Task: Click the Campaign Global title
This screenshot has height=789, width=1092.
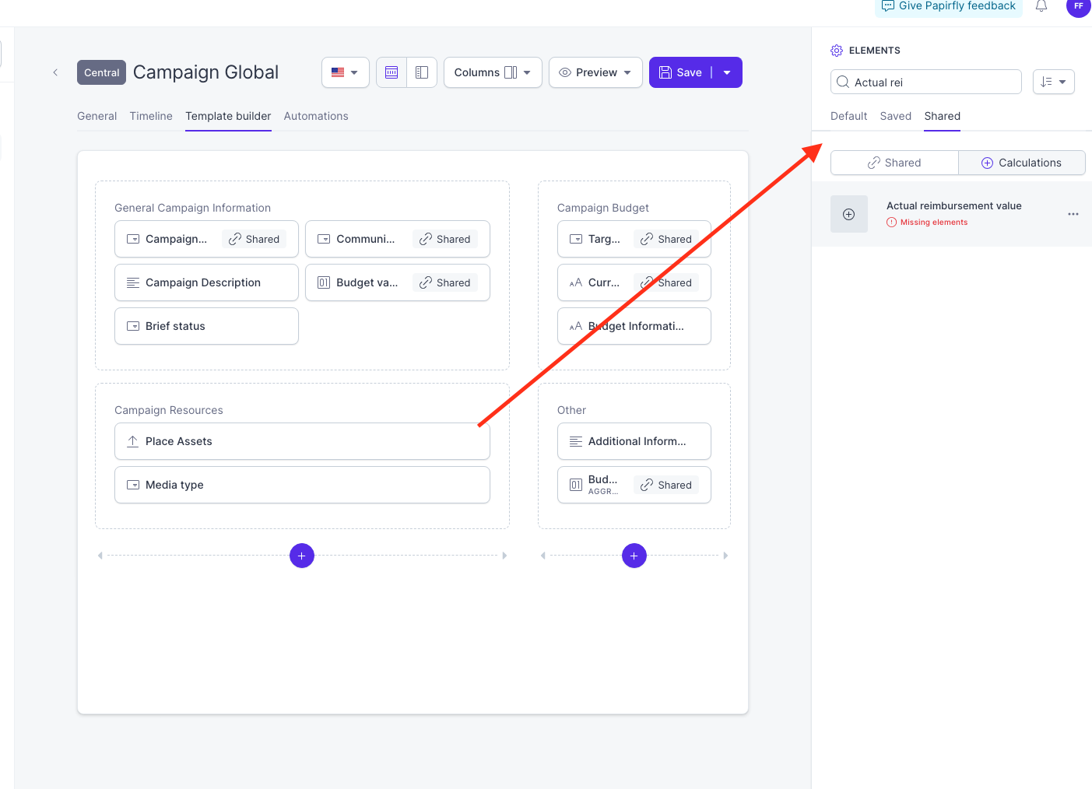Action: [205, 72]
